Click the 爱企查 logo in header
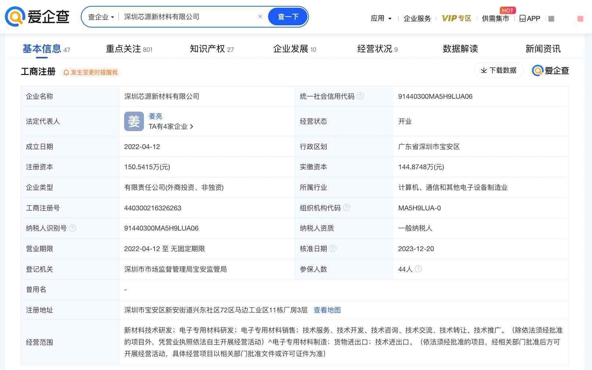 37,17
